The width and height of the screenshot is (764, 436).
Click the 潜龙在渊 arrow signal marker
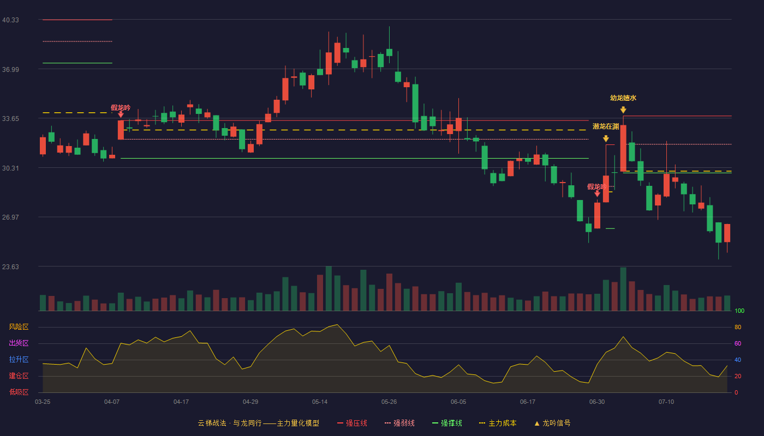click(x=606, y=139)
